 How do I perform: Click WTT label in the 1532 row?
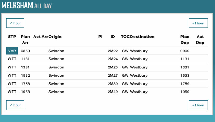click(x=12, y=76)
